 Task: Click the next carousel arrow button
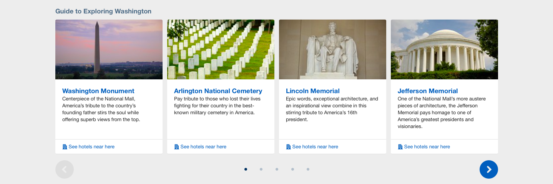[x=488, y=169]
